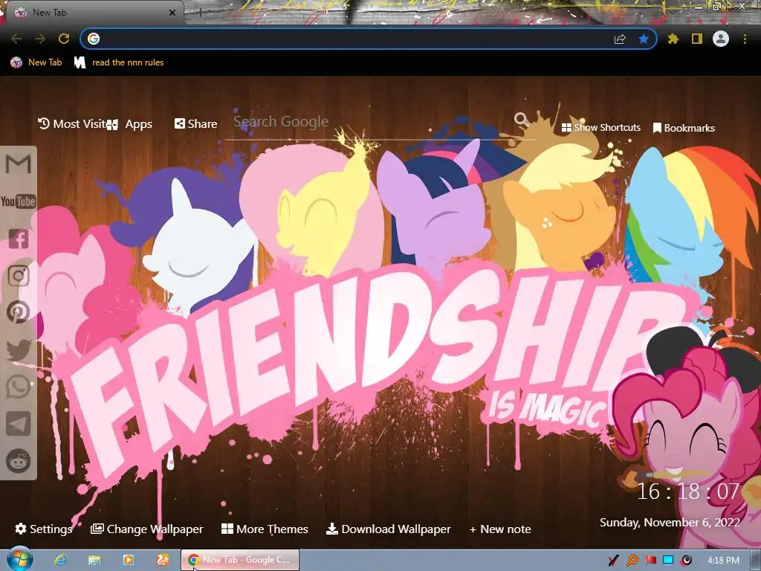Toggle the browser side panel icon
Viewport: 761px width, 571px height.
[x=697, y=39]
